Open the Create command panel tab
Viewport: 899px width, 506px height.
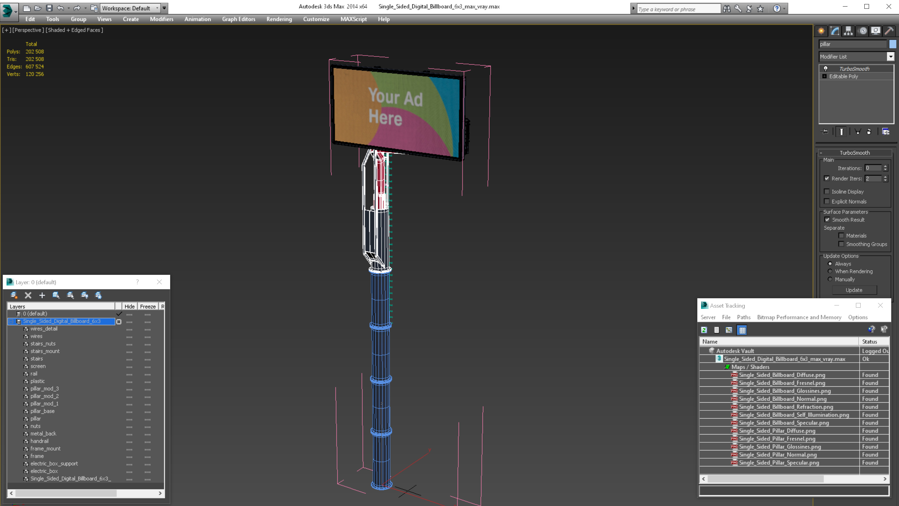821,31
